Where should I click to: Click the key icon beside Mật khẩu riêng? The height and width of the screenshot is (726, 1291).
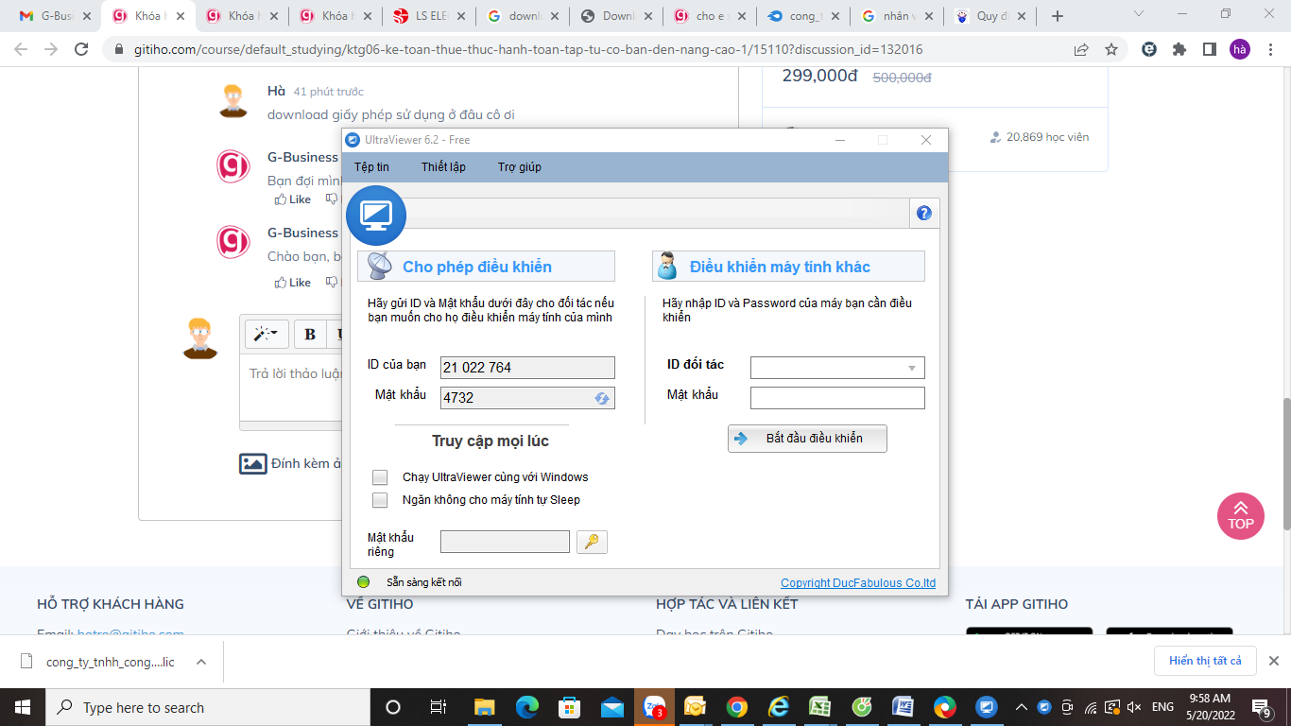[x=592, y=542]
